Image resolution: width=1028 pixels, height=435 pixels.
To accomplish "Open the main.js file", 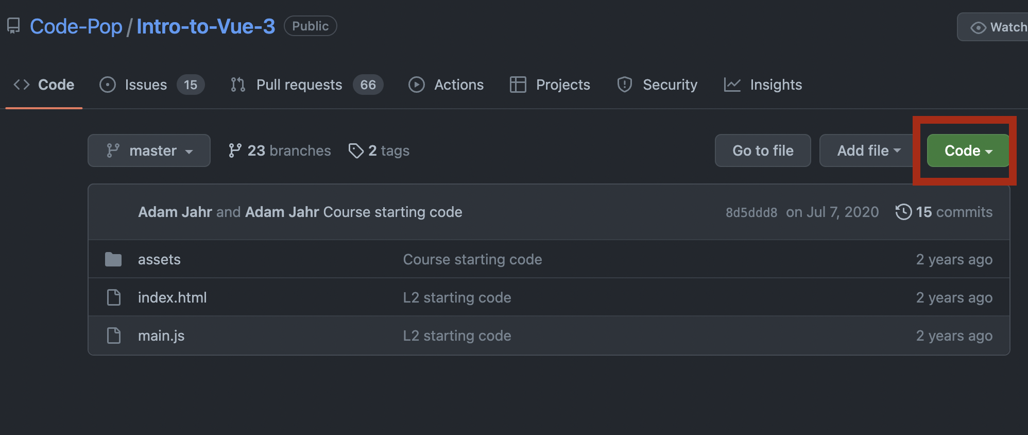I will (161, 336).
